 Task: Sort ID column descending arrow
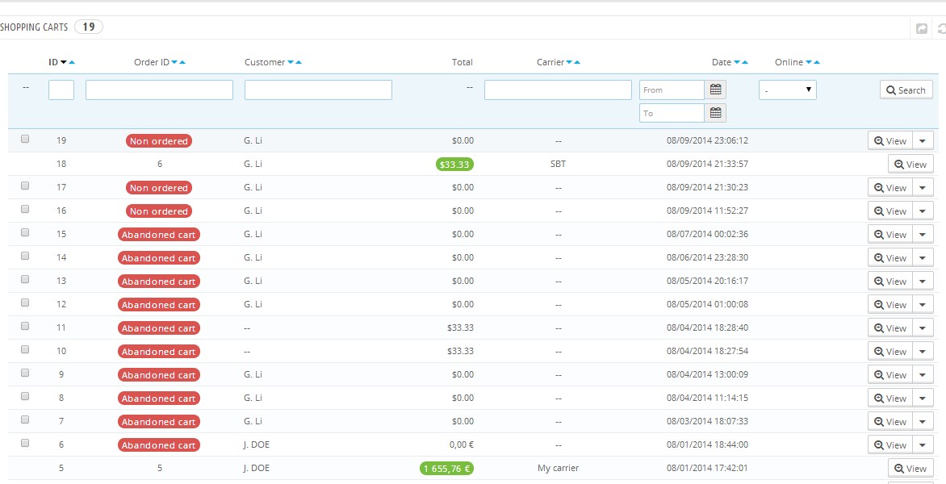tap(63, 62)
